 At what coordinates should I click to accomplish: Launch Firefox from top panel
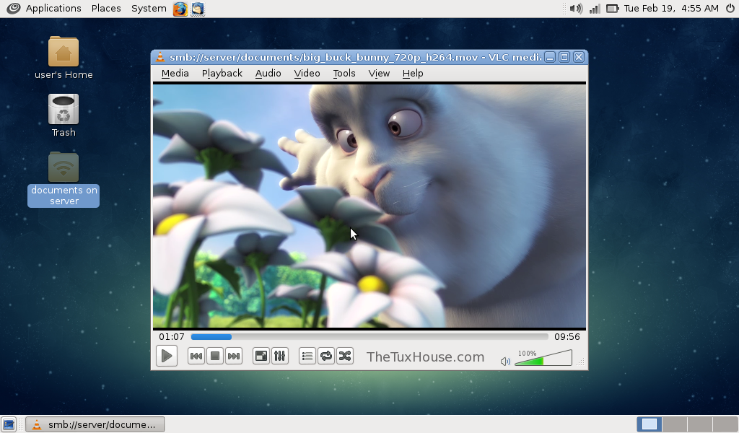coord(180,9)
